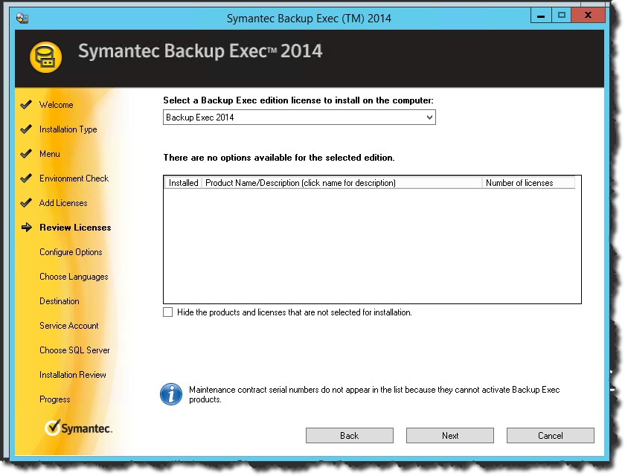
Task: Close the Backup Exec installer window
Action: point(588,15)
